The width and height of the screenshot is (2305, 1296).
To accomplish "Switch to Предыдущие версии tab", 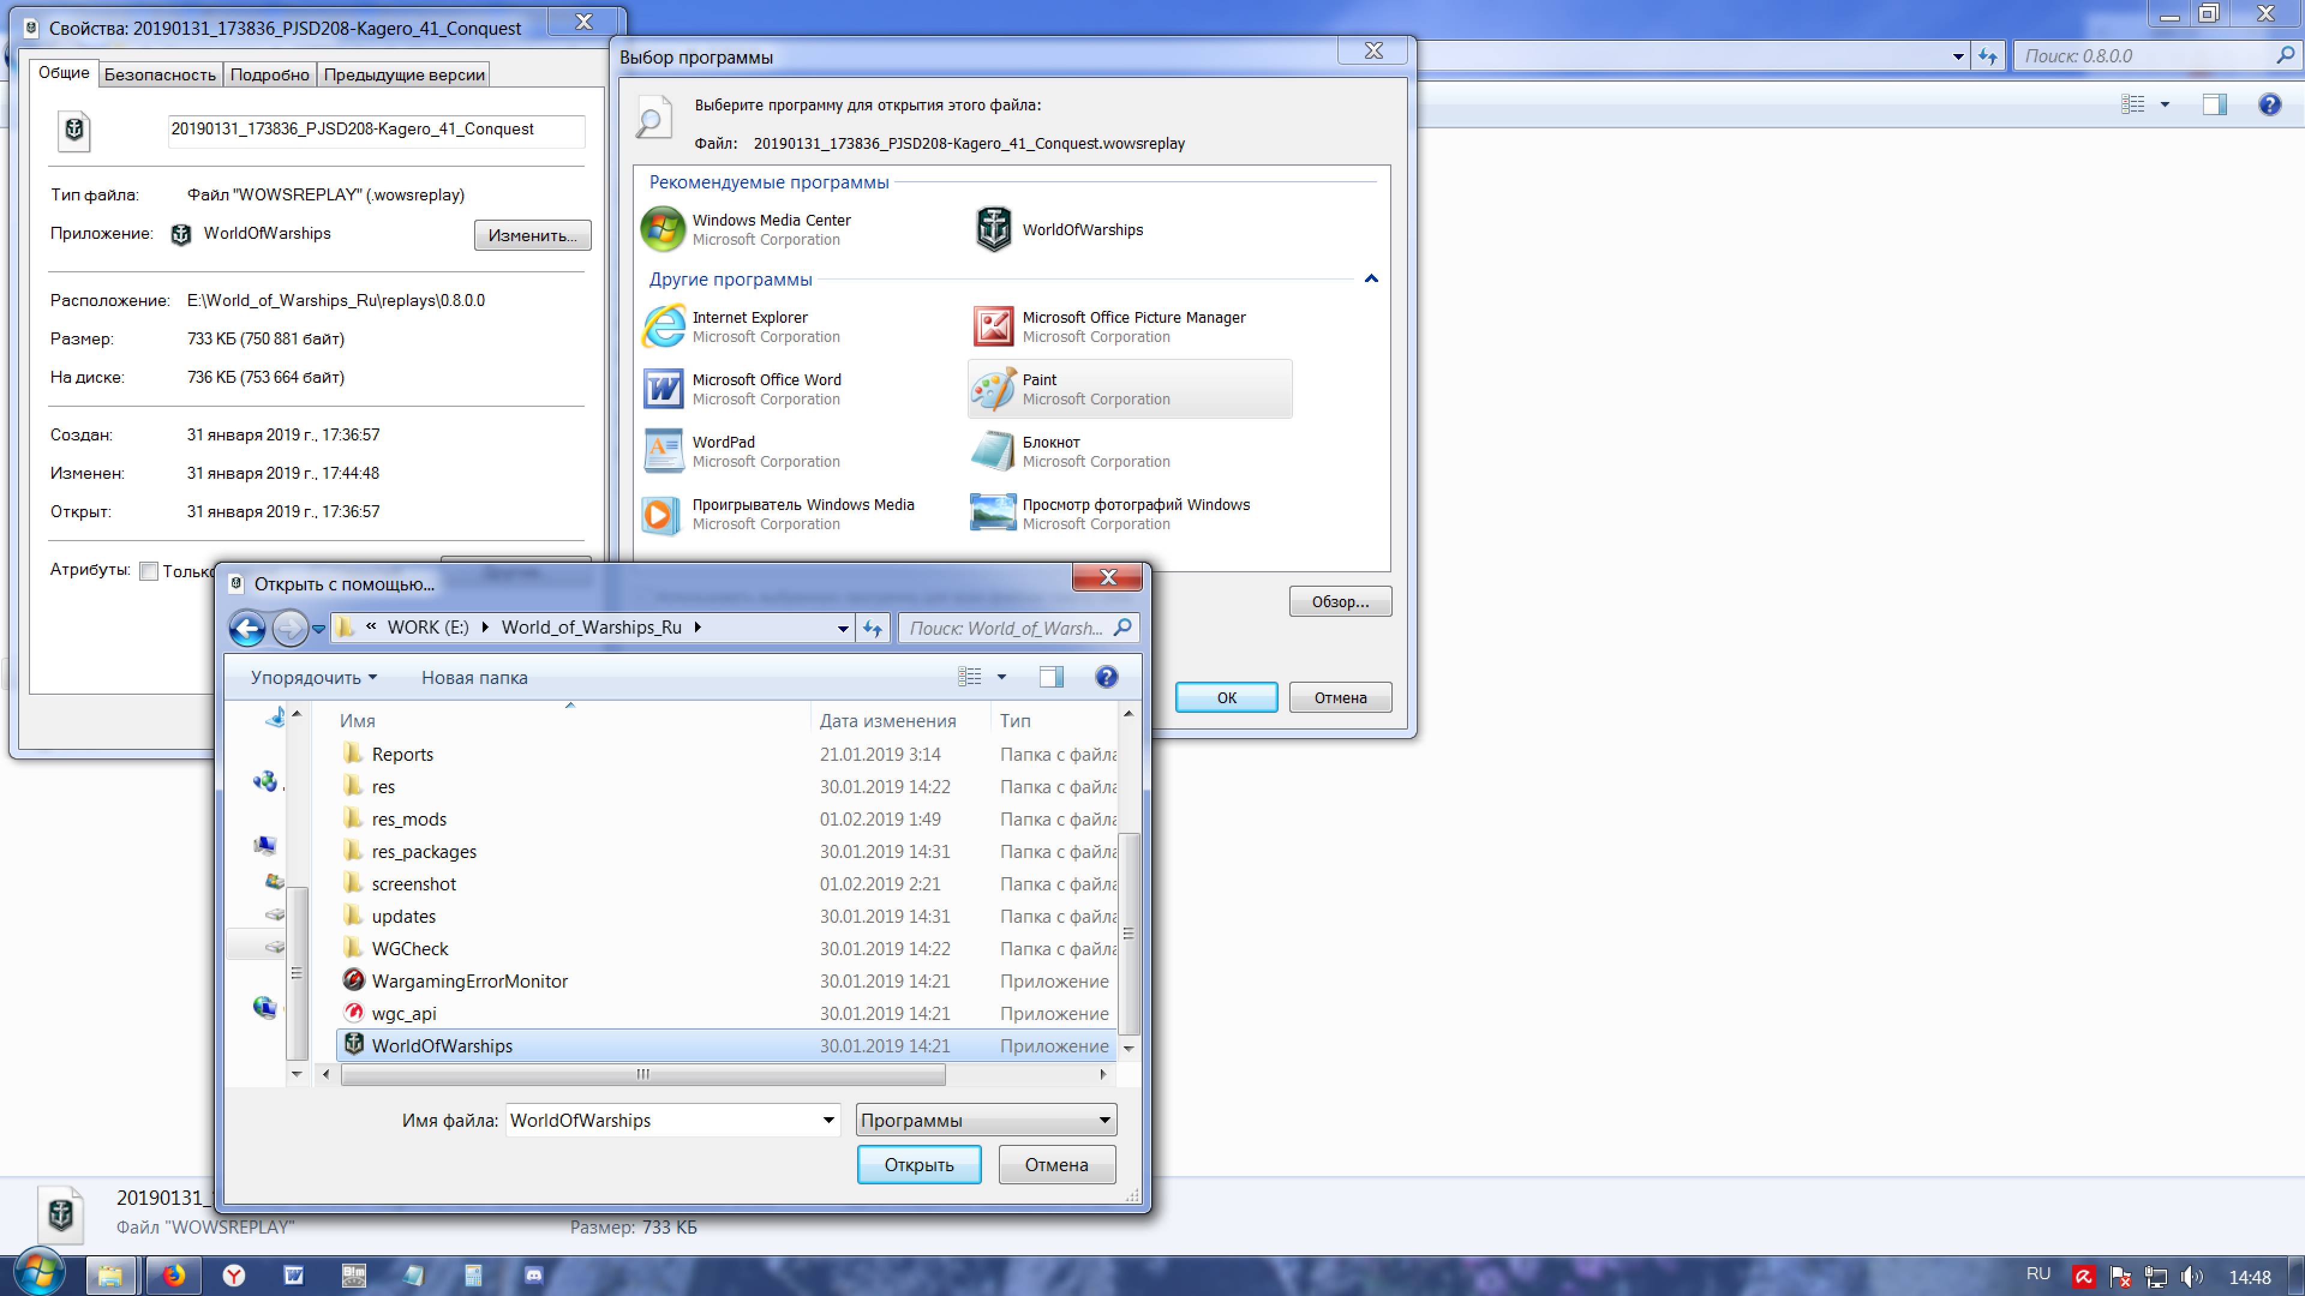I will tap(403, 74).
